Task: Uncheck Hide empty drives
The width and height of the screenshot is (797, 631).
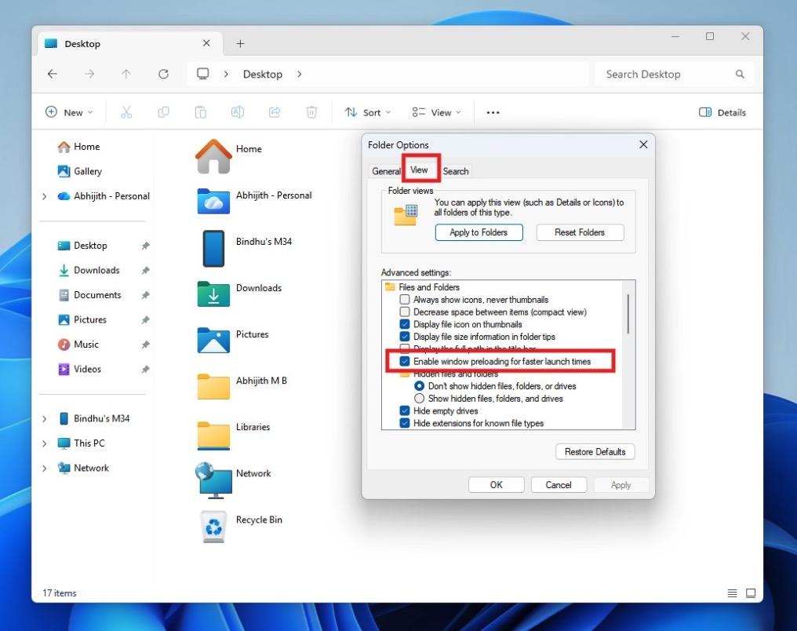Action: 405,410
